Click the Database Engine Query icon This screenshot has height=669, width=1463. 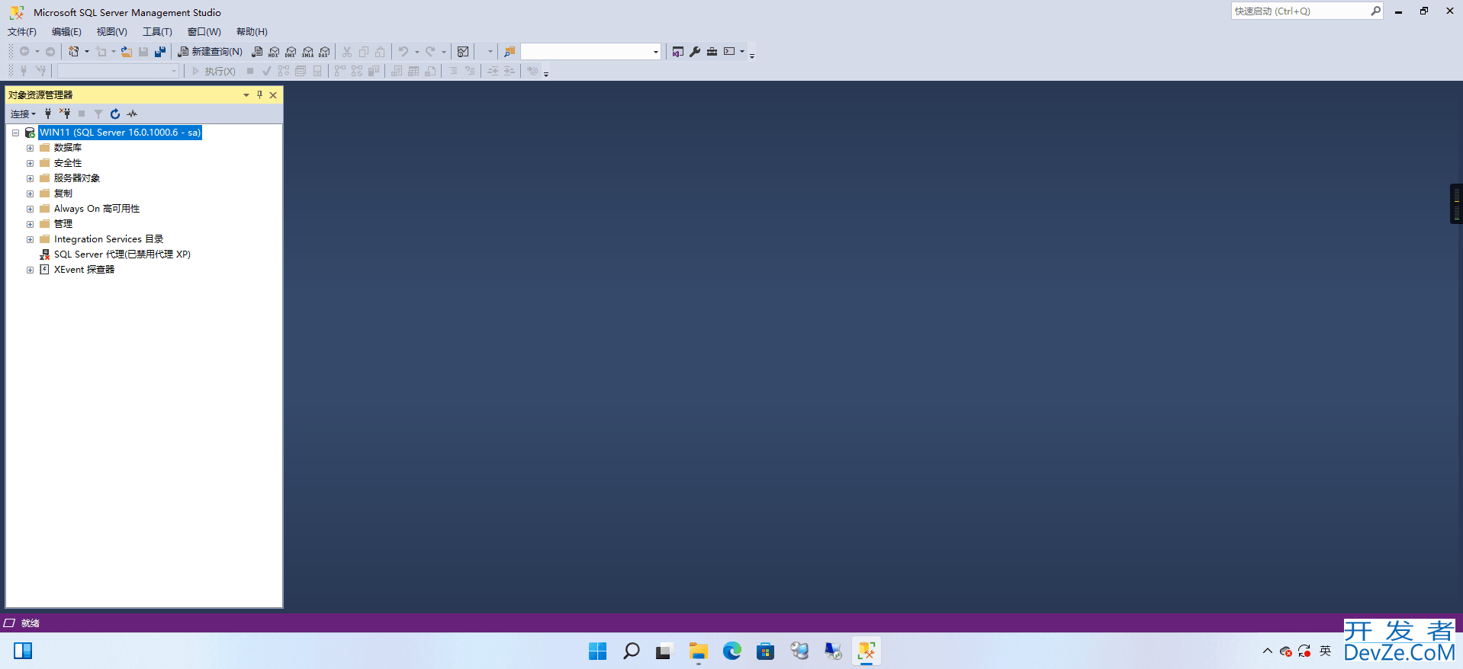[x=258, y=52]
